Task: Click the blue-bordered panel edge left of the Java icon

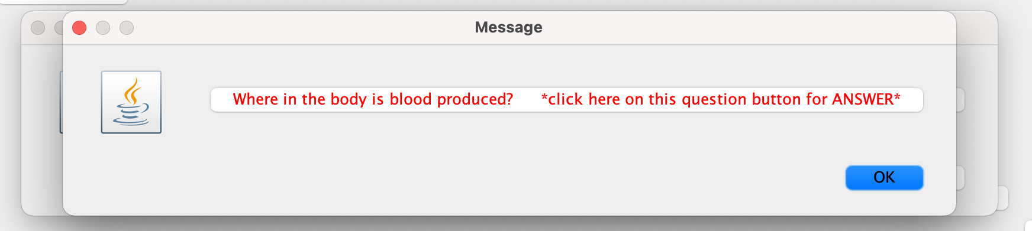Action: pyautogui.click(x=61, y=102)
